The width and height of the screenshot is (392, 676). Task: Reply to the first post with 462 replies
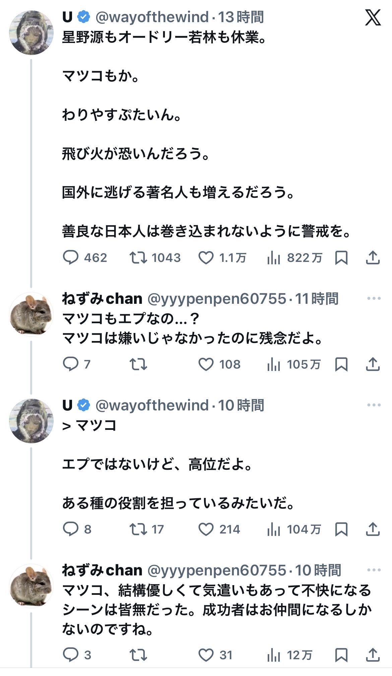click(71, 258)
